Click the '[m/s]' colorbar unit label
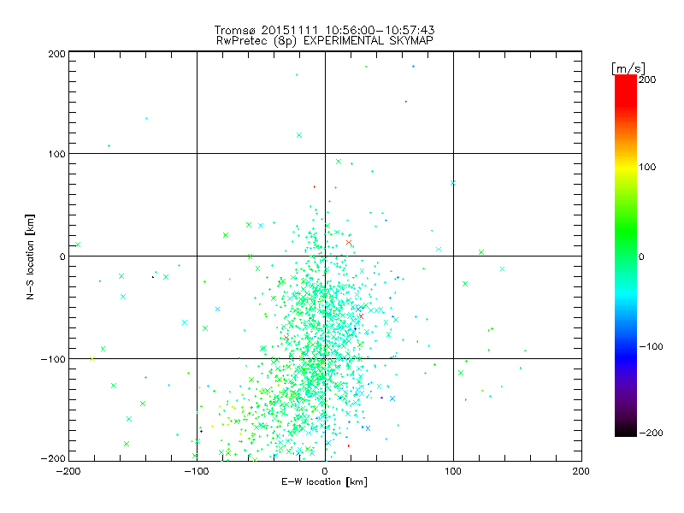The height and width of the screenshot is (513, 684). coord(628,68)
